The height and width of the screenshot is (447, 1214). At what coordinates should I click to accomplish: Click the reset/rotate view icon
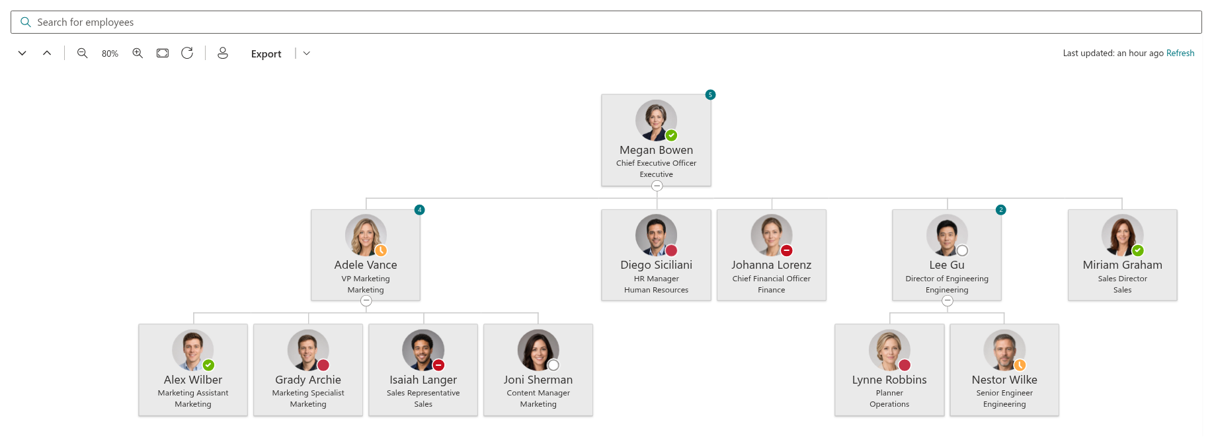(x=187, y=53)
